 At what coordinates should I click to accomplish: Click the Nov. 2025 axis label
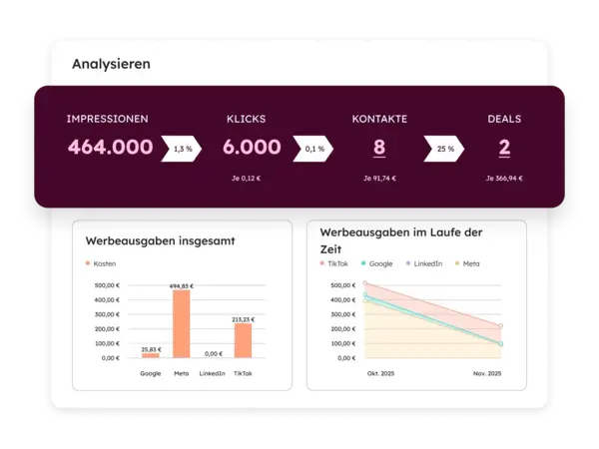(487, 373)
